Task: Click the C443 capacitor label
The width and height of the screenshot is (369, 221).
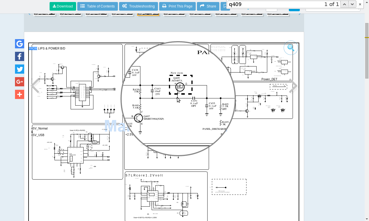Action: point(157,89)
